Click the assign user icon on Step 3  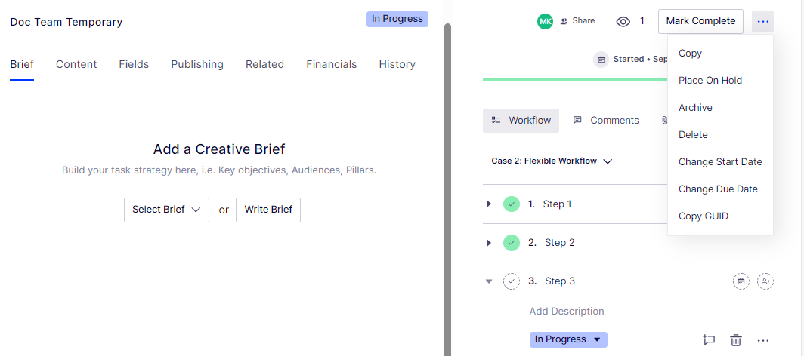click(x=765, y=281)
